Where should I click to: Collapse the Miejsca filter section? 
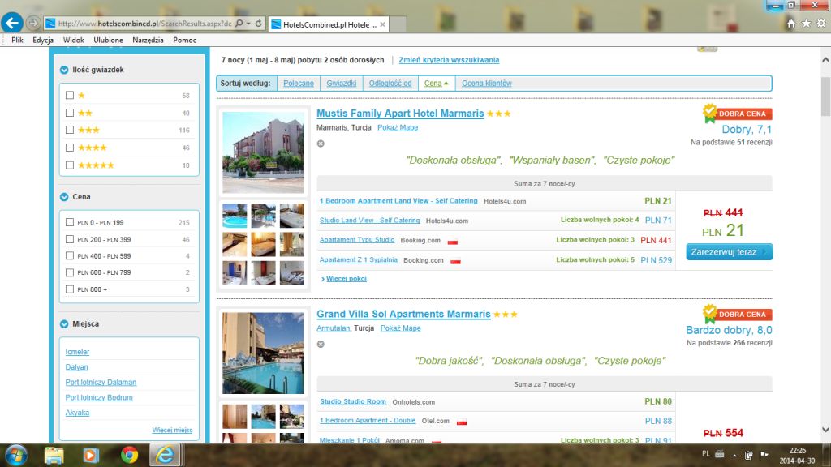coord(64,324)
